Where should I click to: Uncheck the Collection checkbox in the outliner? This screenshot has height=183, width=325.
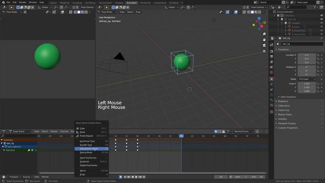coord(278,16)
